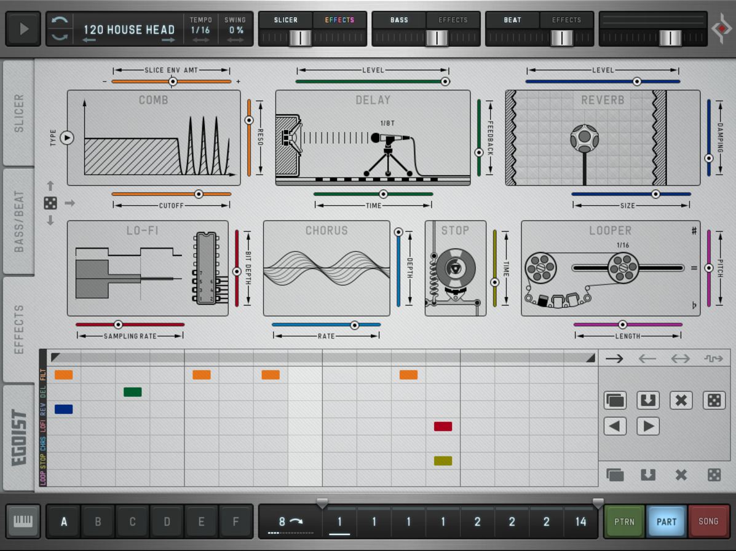Viewport: 736px width, 551px height.
Task: Open the Bass/Beat side tab
Action: (x=19, y=221)
